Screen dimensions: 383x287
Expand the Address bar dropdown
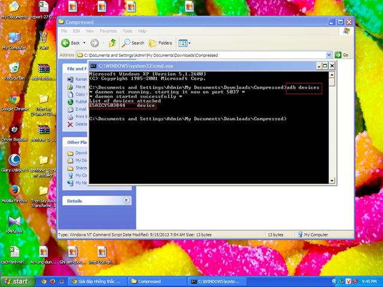click(x=329, y=55)
